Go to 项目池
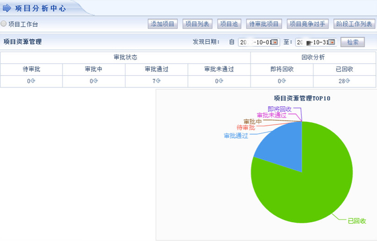Screen dimensions: 377x241 pos(229,24)
